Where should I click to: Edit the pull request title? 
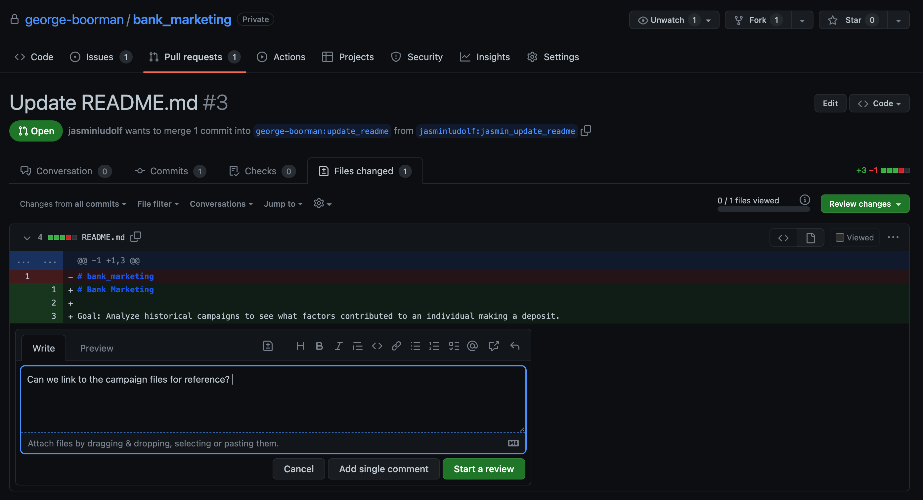click(830, 104)
